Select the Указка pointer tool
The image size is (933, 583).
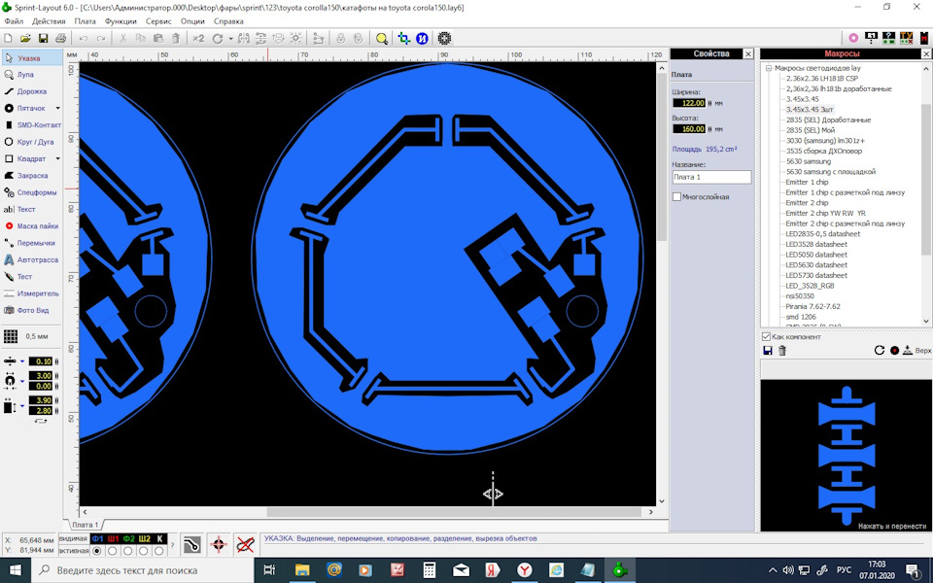(31, 57)
